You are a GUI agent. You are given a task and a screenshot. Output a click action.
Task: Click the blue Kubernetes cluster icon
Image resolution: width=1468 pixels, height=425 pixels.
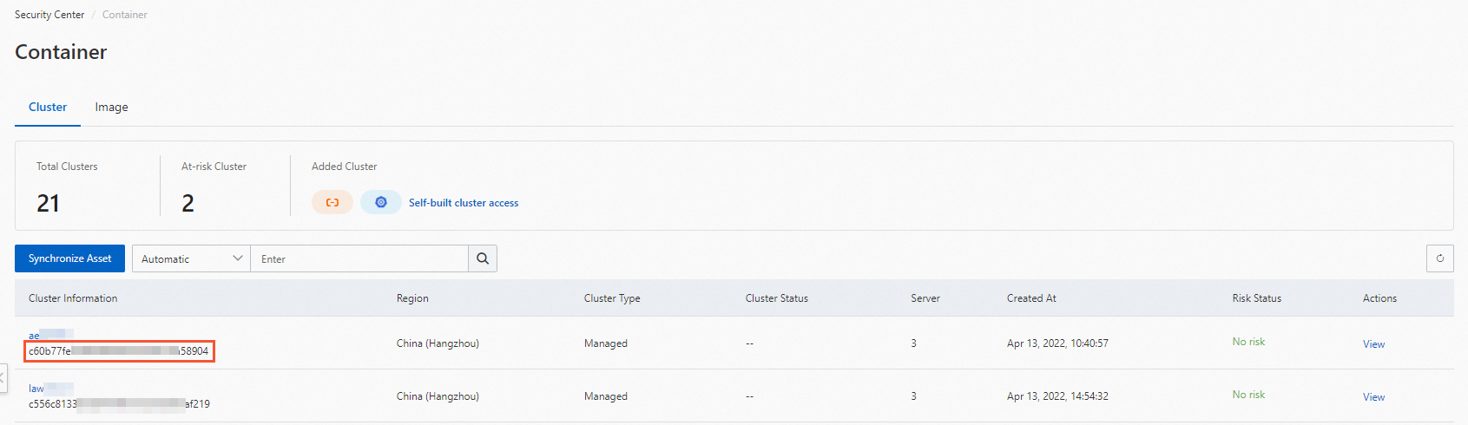(381, 202)
